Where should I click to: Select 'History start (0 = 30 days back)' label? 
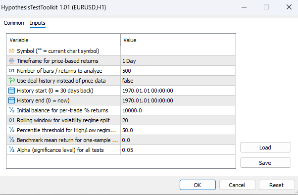click(x=55, y=91)
